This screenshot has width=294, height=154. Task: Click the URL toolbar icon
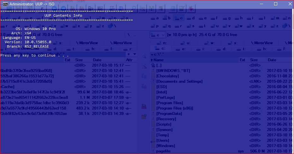pos(121,8)
